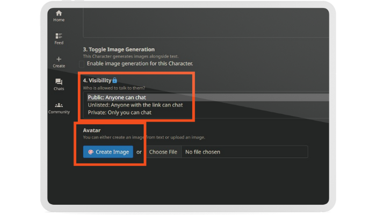The height and width of the screenshot is (215, 376).
Task: Click the Avatar heading text
Action: 92,130
